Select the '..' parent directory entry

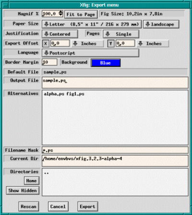[47, 173]
